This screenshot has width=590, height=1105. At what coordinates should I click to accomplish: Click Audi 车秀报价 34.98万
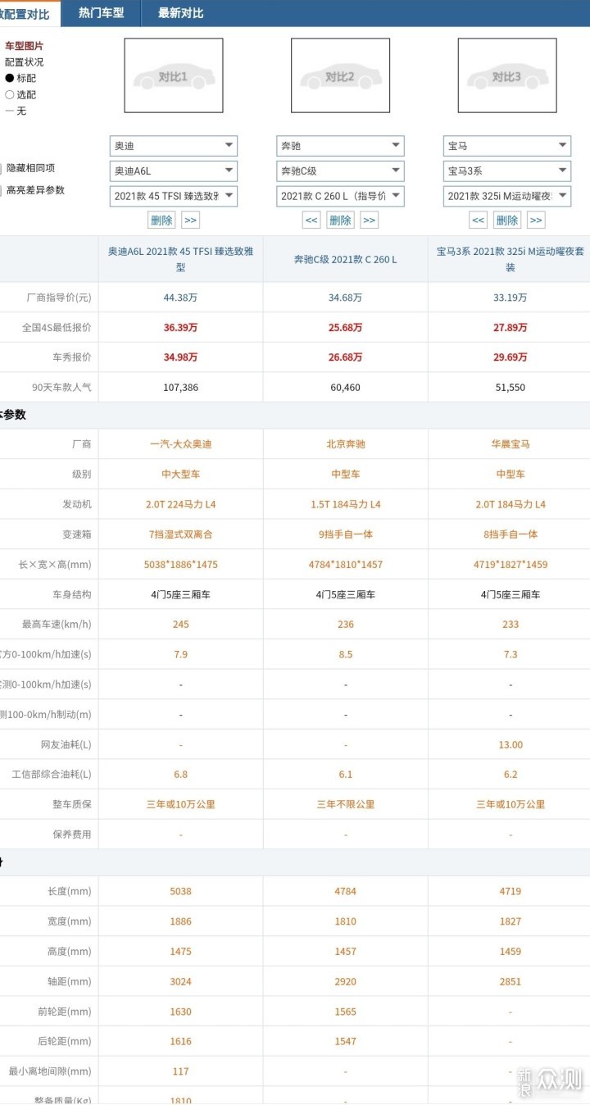click(180, 357)
